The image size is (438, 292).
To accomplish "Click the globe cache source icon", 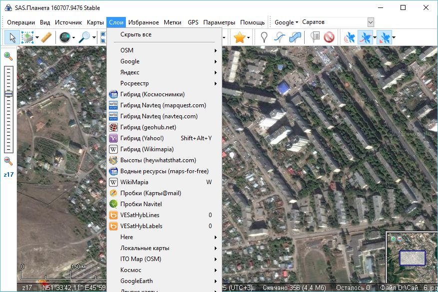I will point(65,37).
